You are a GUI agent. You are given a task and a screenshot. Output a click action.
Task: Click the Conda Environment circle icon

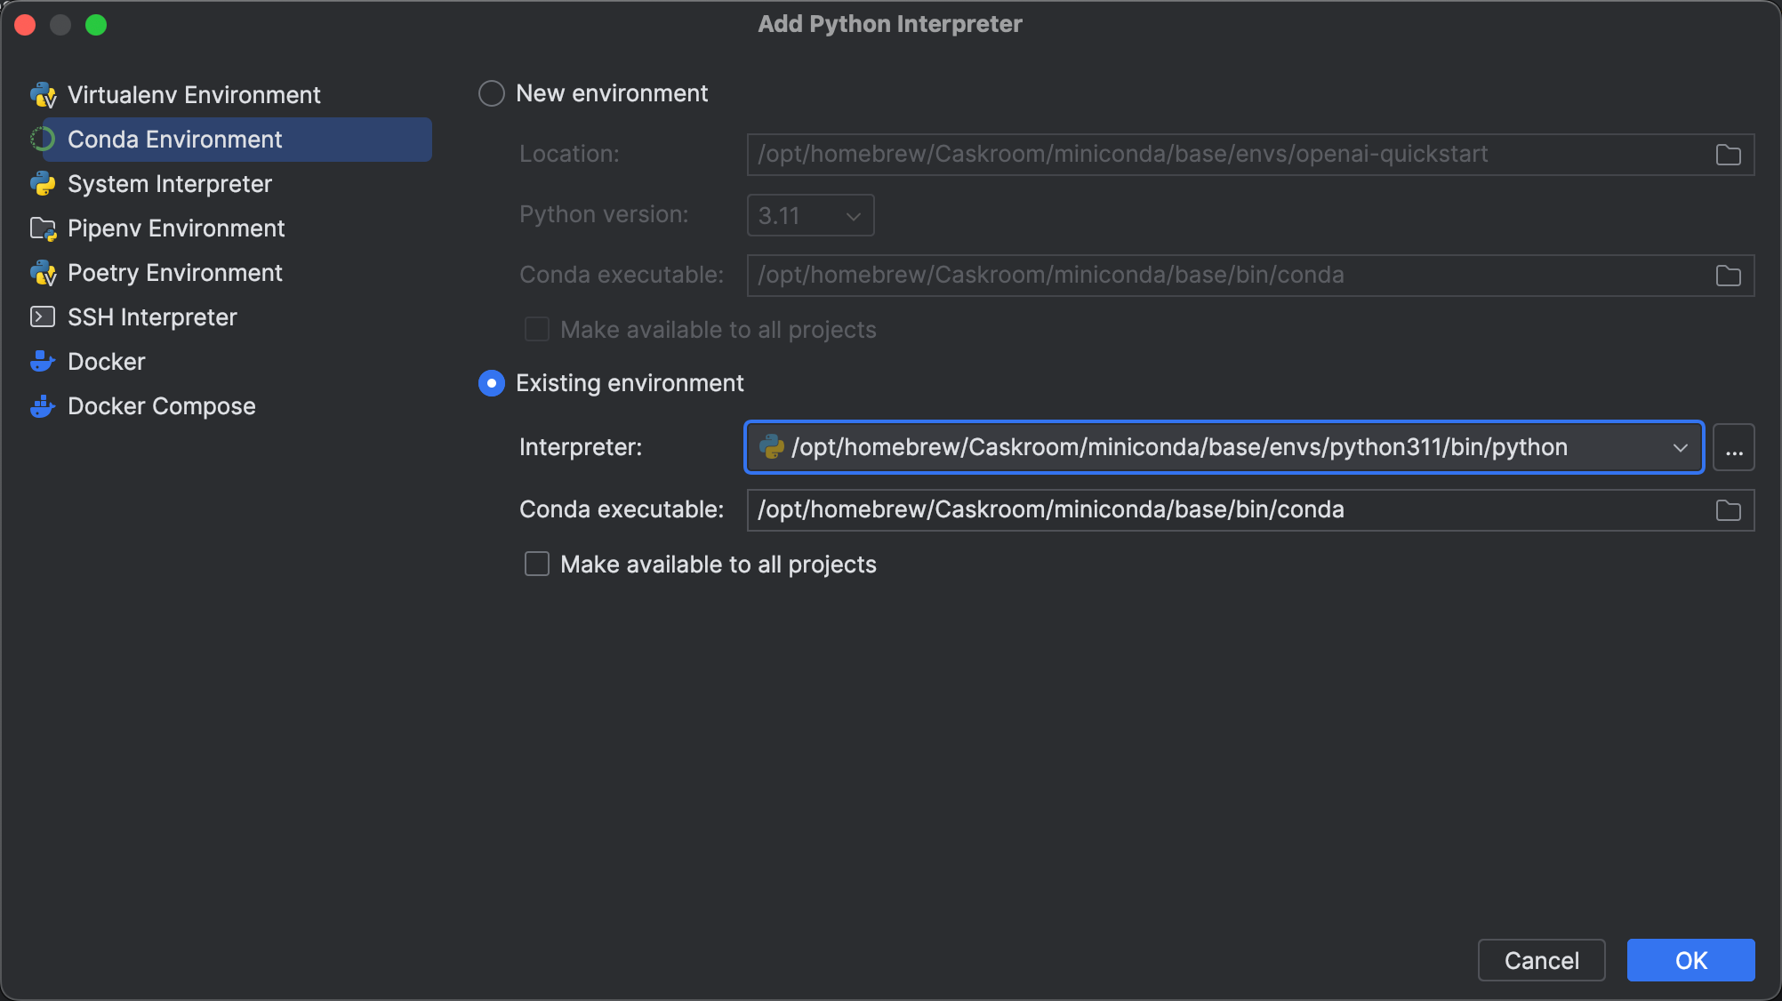pos(43,140)
